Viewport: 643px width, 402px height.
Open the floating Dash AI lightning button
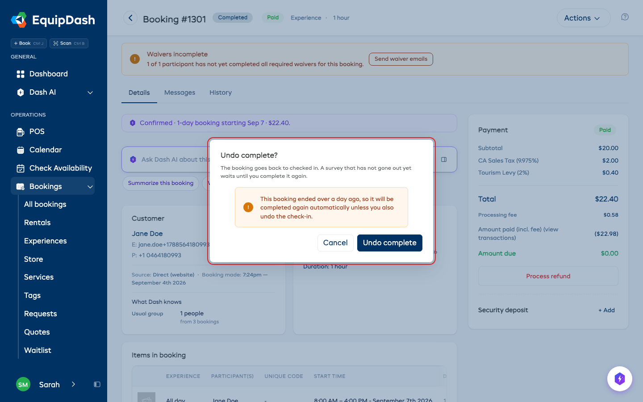[619, 379]
